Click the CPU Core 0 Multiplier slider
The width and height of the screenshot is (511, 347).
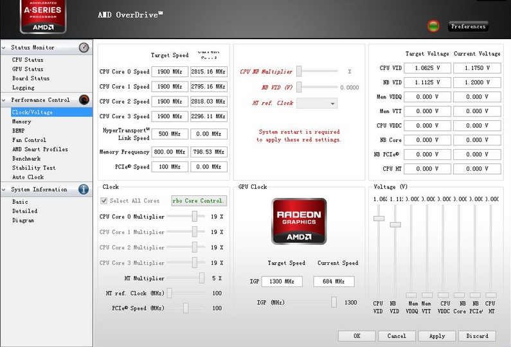tap(194, 217)
